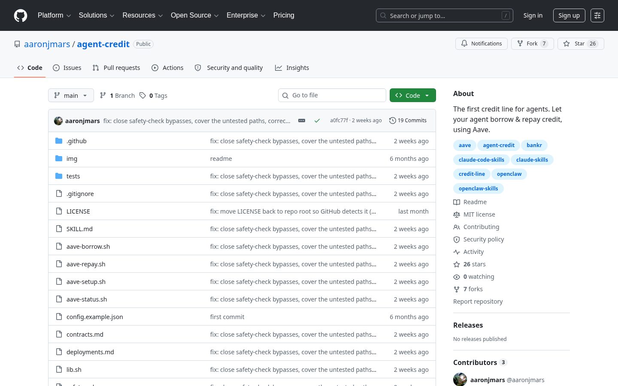This screenshot has width=618, height=386.
Task: Click the watching eye icon
Action: [x=457, y=277]
